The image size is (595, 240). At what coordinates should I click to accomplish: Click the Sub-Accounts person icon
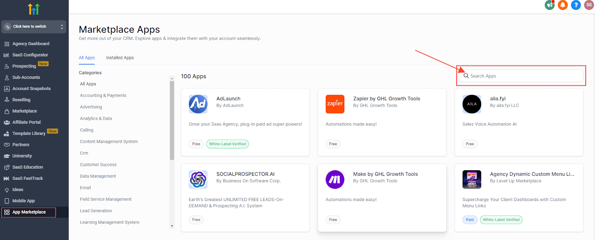tap(7, 78)
